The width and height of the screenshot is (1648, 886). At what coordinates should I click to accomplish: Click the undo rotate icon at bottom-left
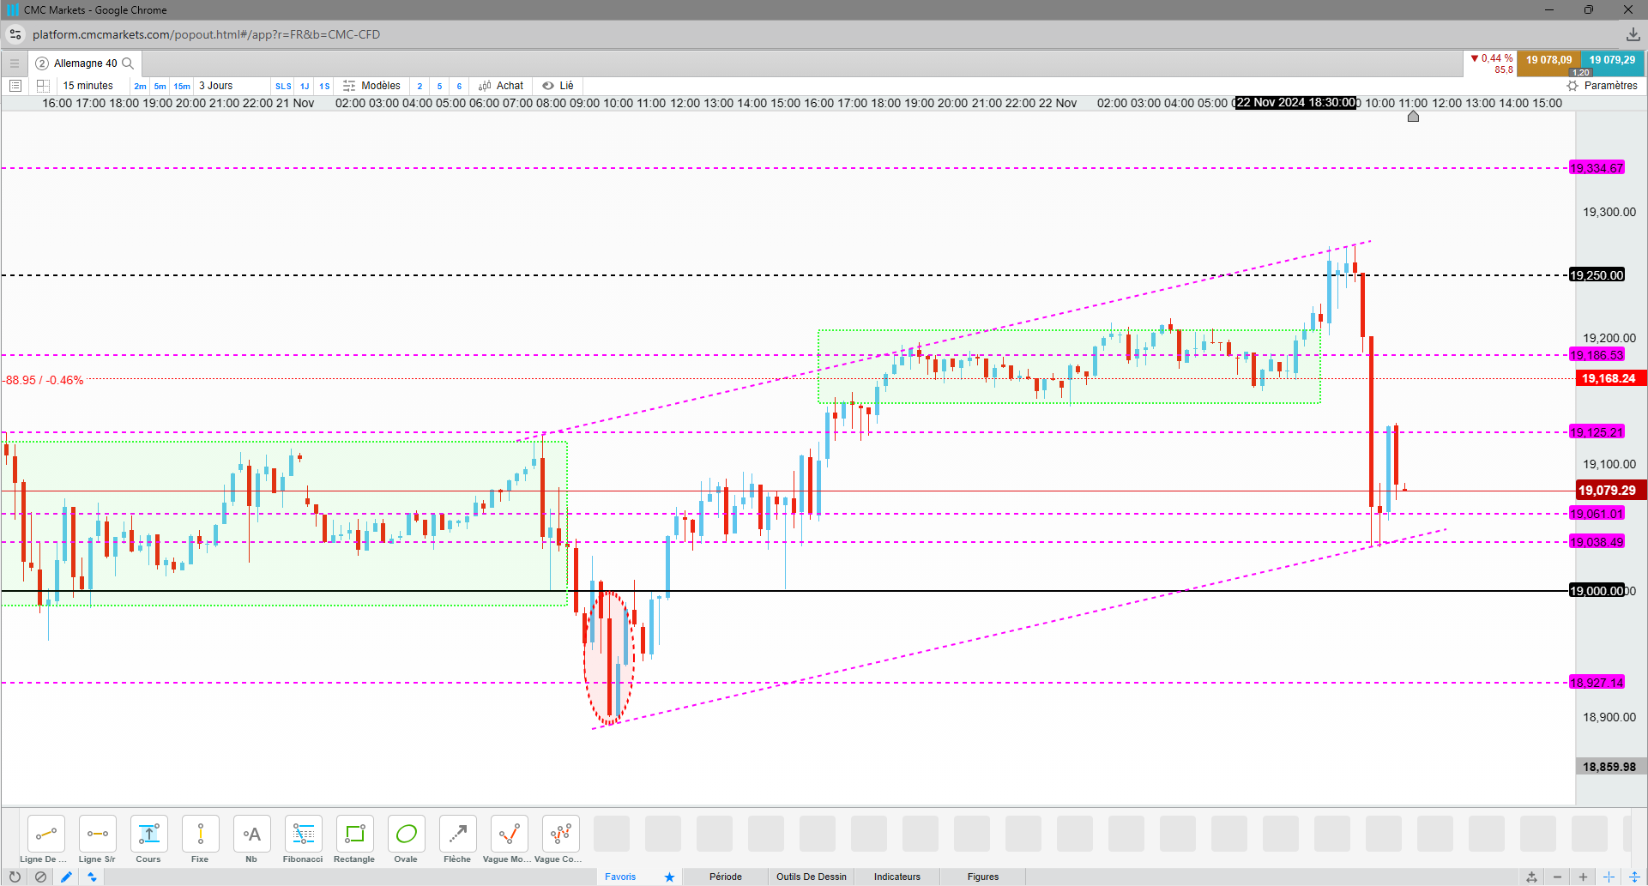click(15, 877)
